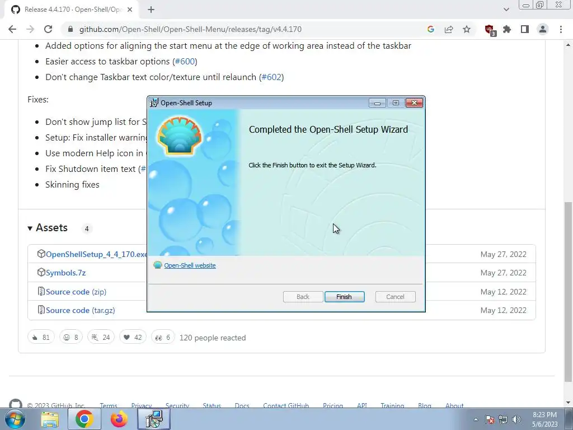Open the Extensions puzzle icon
Image resolution: width=573 pixels, height=430 pixels.
coord(507,29)
